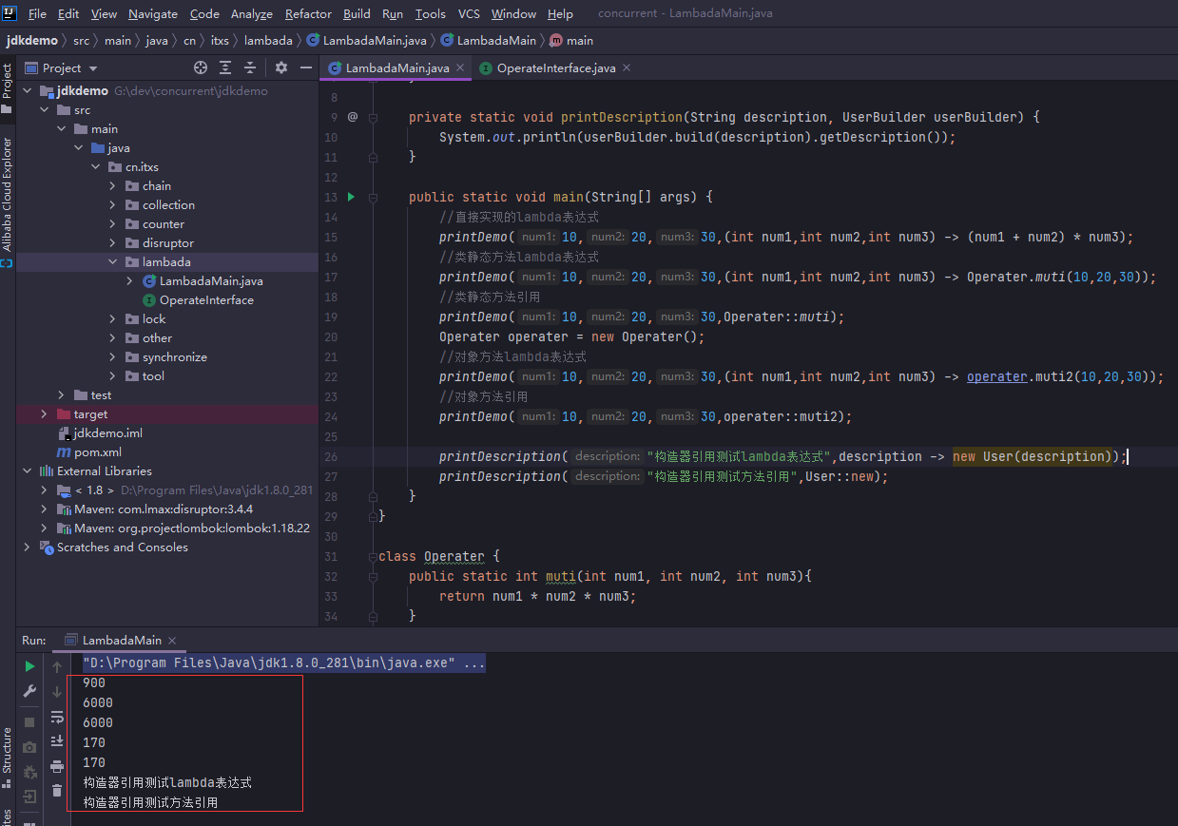Select the synchronize package
Screen dimensions: 1178x826
point(175,356)
